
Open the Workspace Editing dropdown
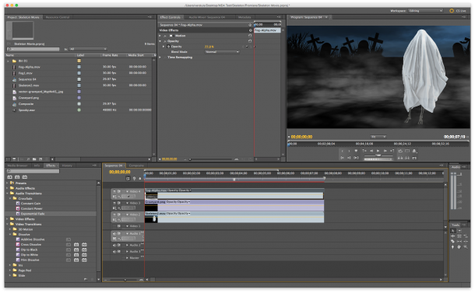[x=425, y=11]
